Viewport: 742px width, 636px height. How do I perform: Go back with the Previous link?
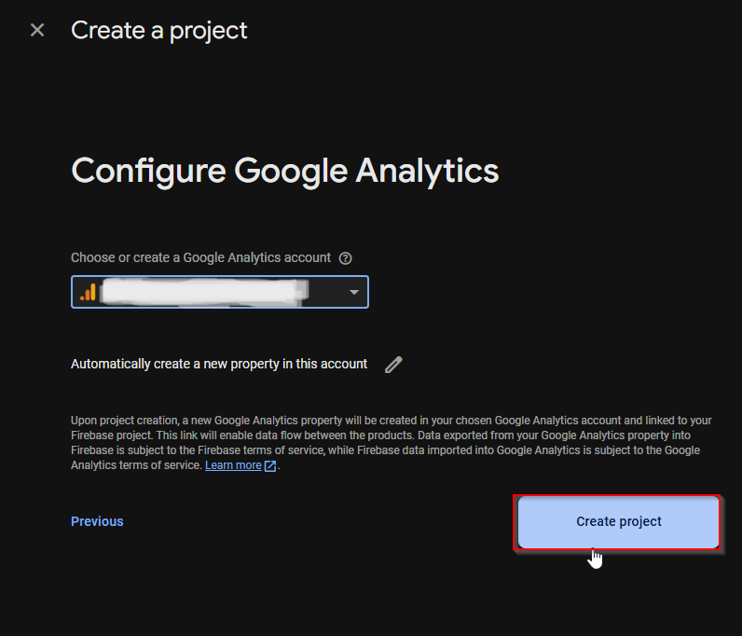tap(97, 521)
